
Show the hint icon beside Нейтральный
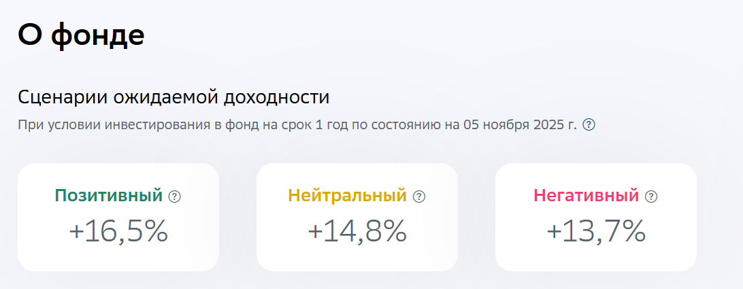point(419,197)
